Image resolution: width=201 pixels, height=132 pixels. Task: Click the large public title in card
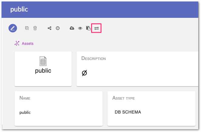click(x=43, y=71)
